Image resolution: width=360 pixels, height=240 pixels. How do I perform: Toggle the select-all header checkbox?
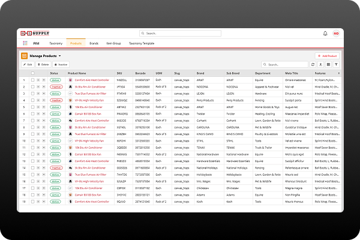point(32,73)
